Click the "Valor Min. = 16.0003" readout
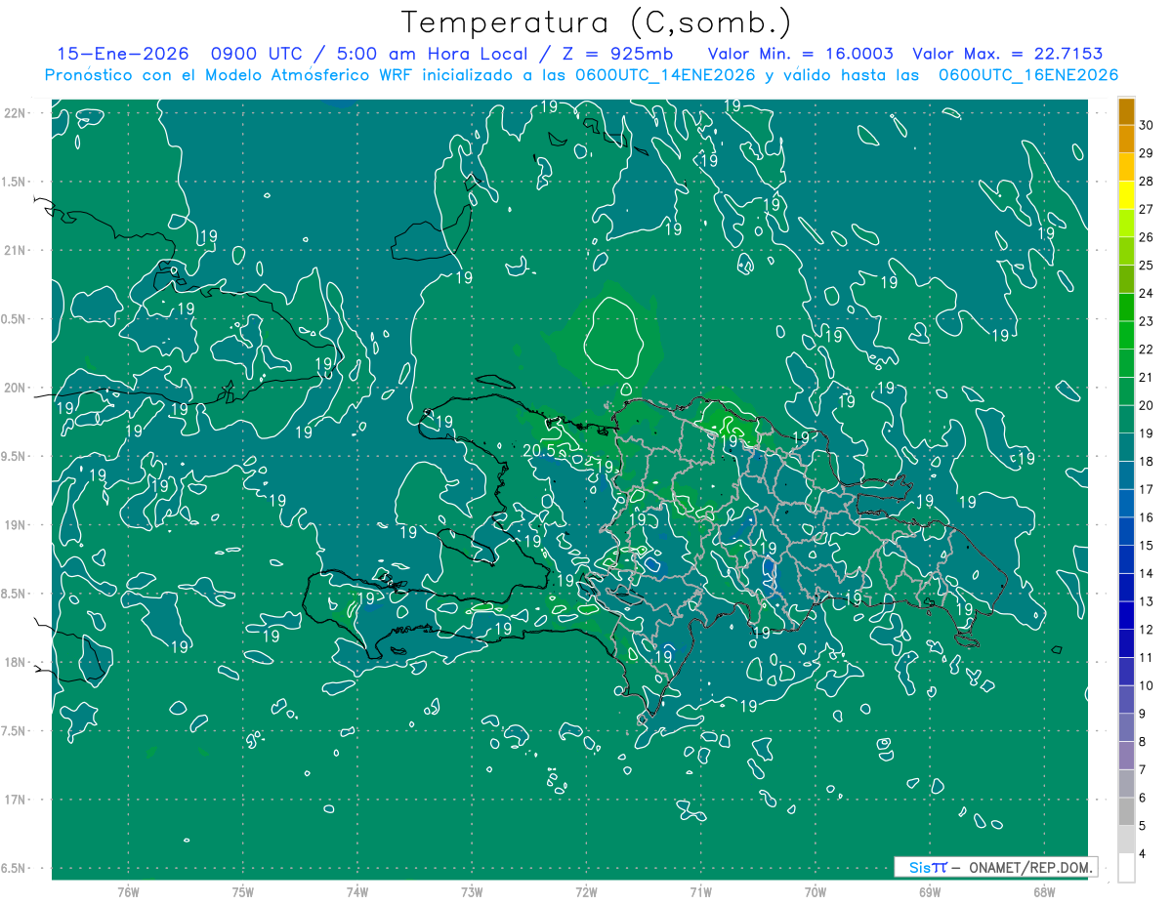The width and height of the screenshot is (1172, 905). coord(800,55)
